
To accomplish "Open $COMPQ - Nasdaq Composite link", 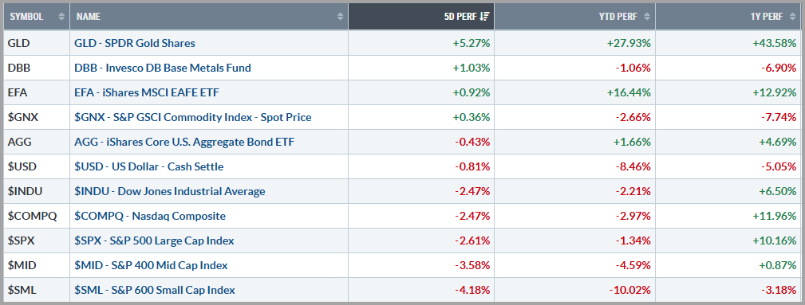I will tap(150, 216).
